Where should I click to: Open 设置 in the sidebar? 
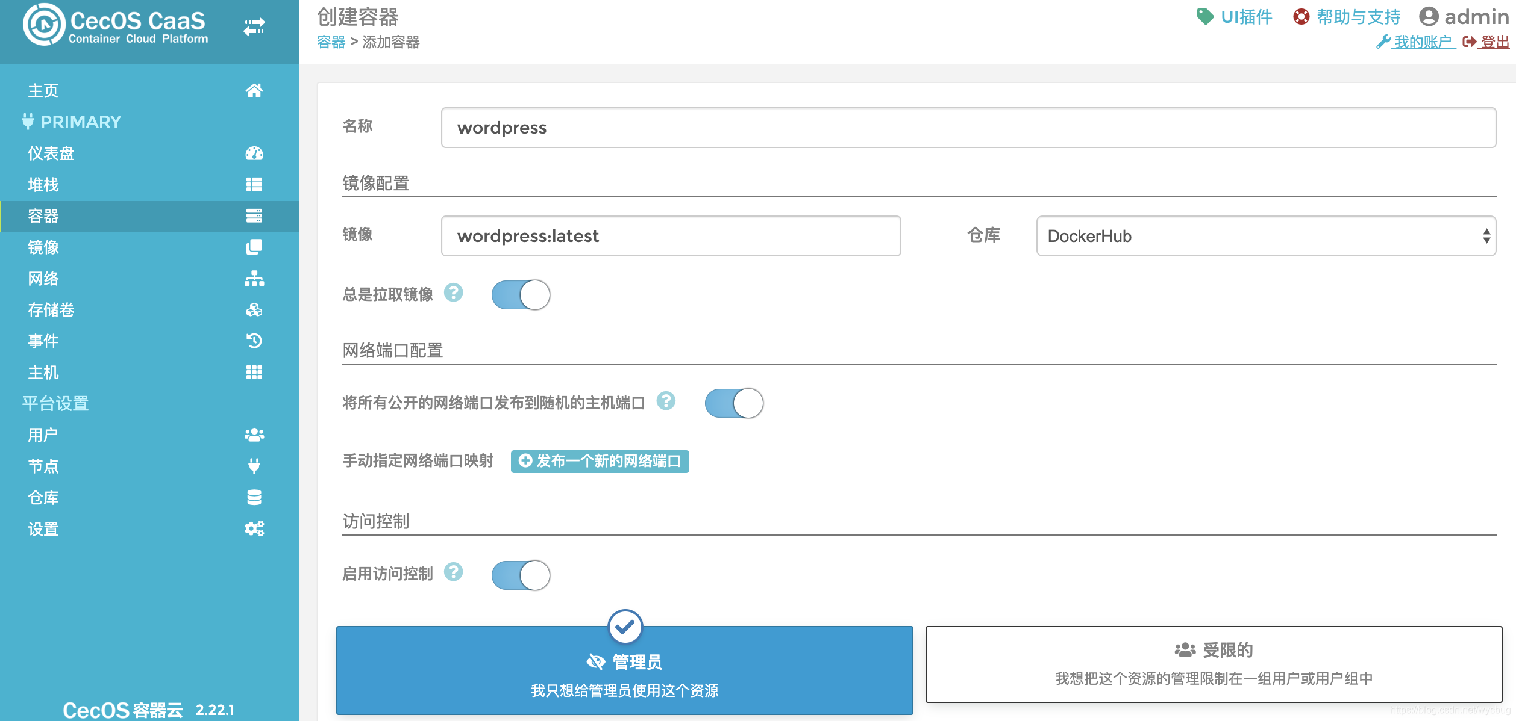(x=149, y=528)
